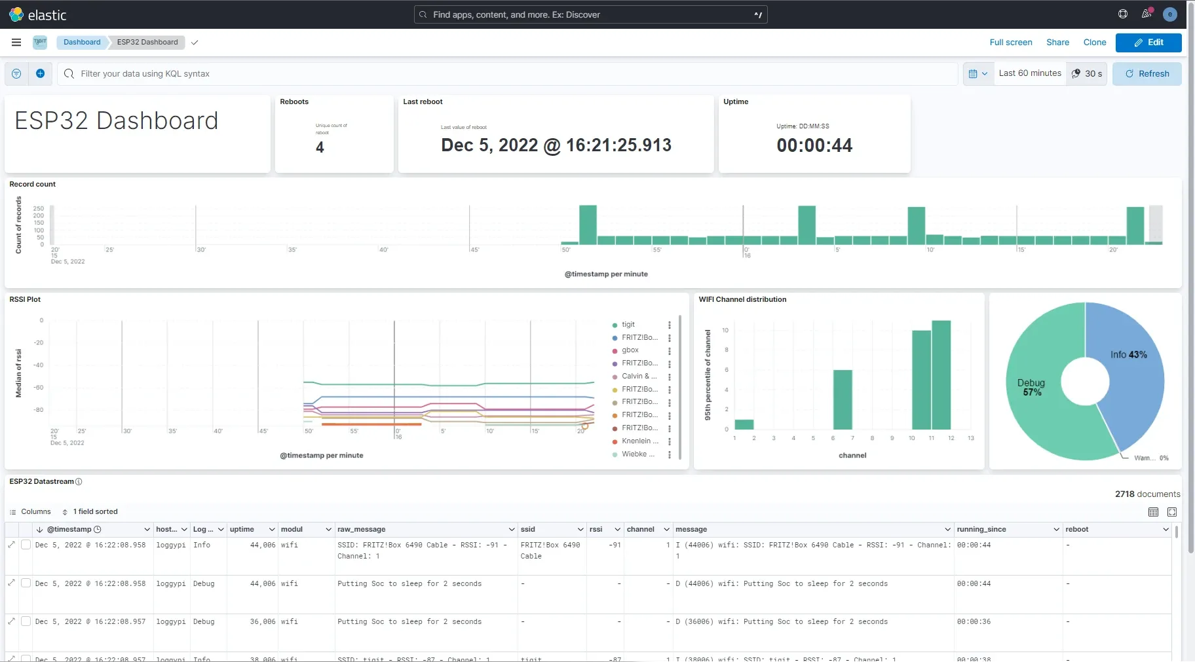Image resolution: width=1195 pixels, height=662 pixels.
Task: Open the saved filter options menu icon
Action: (x=16, y=74)
